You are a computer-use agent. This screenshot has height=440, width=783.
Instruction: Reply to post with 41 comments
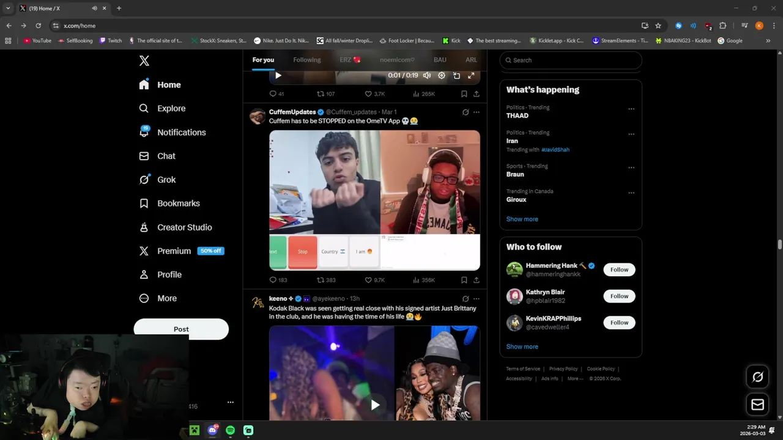[276, 94]
